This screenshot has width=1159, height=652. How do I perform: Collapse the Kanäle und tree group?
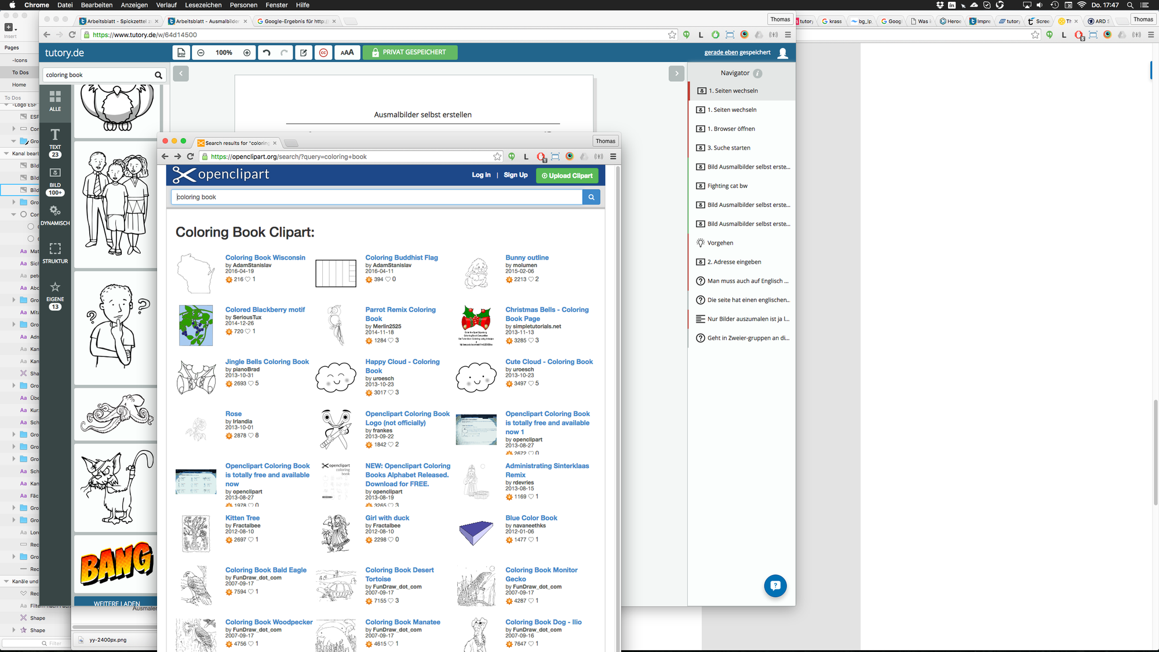click(x=6, y=581)
